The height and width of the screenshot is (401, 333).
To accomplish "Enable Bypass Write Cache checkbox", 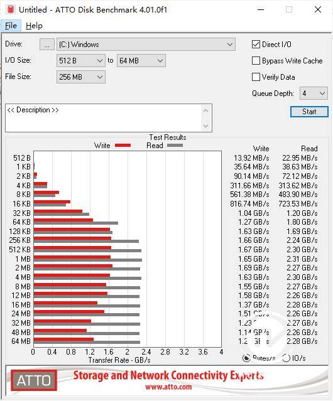I will [256, 61].
